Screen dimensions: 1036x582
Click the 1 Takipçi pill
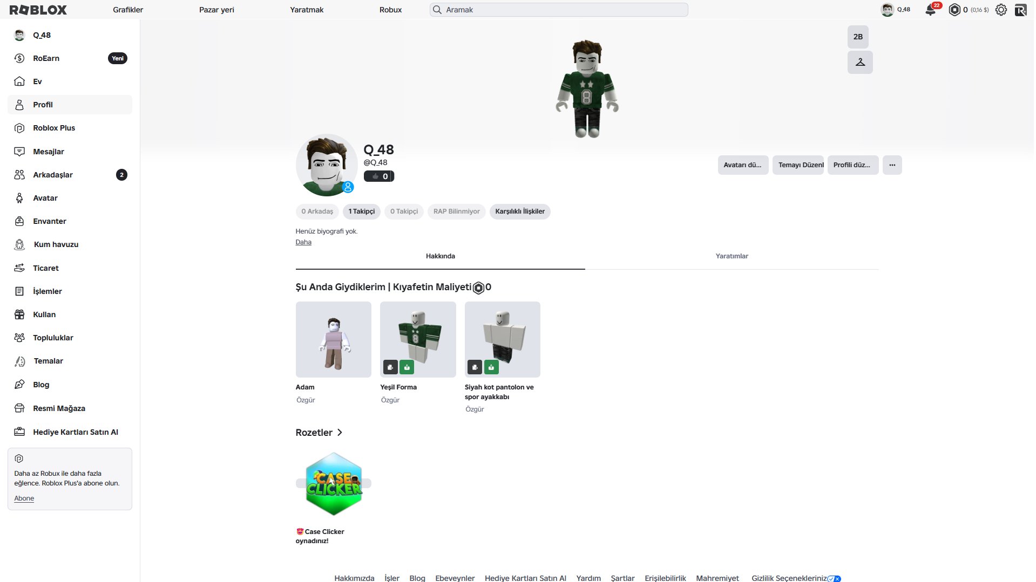pyautogui.click(x=362, y=211)
